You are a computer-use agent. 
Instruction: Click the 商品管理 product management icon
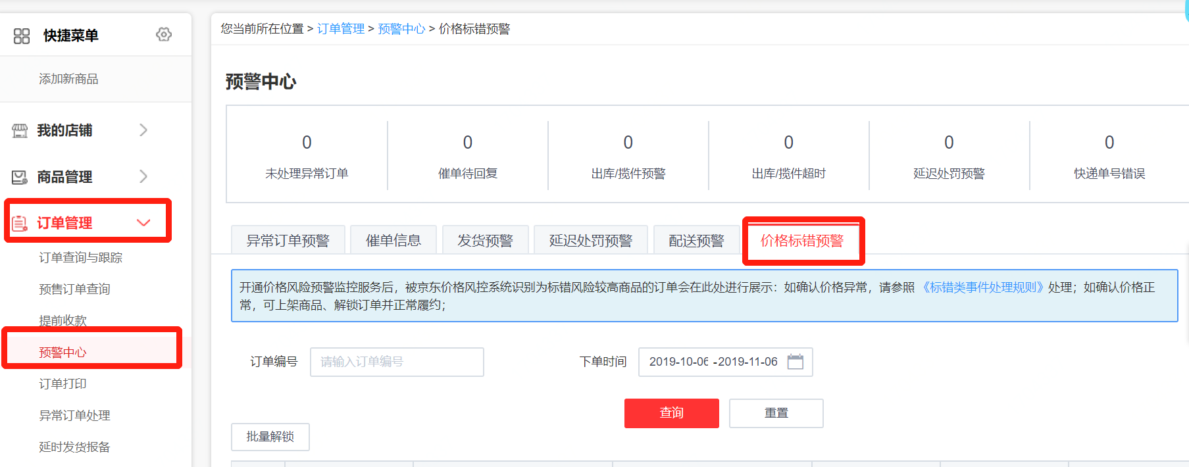(x=20, y=177)
